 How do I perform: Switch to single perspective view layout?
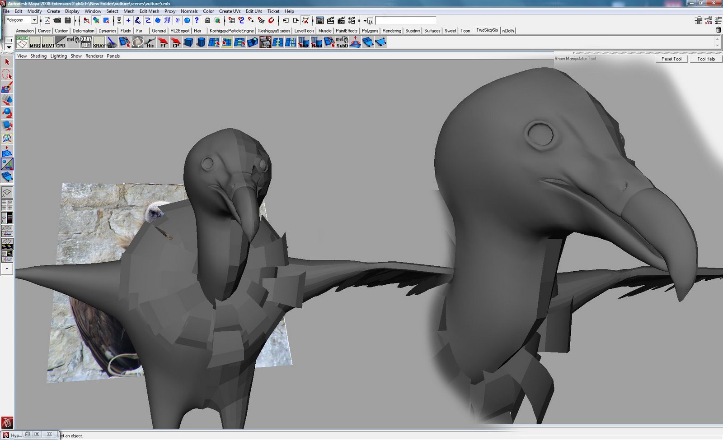coord(7,193)
